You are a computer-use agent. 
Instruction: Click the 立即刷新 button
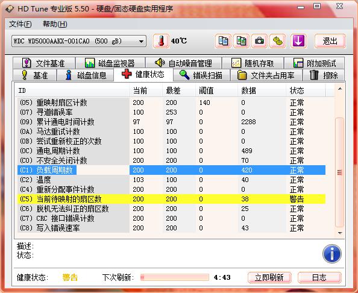point(269,277)
